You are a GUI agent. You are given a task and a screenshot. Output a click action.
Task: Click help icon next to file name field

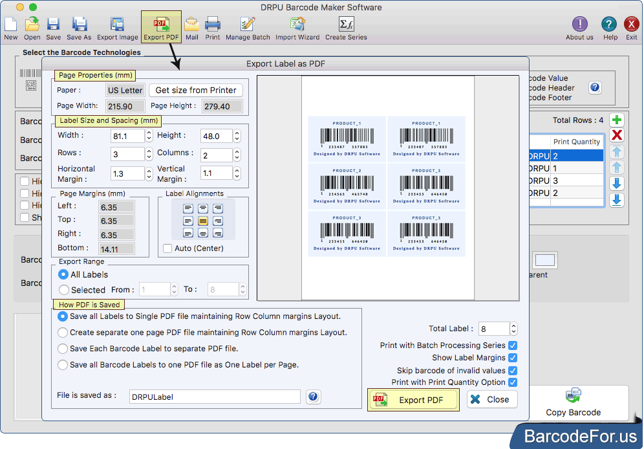coord(313,397)
